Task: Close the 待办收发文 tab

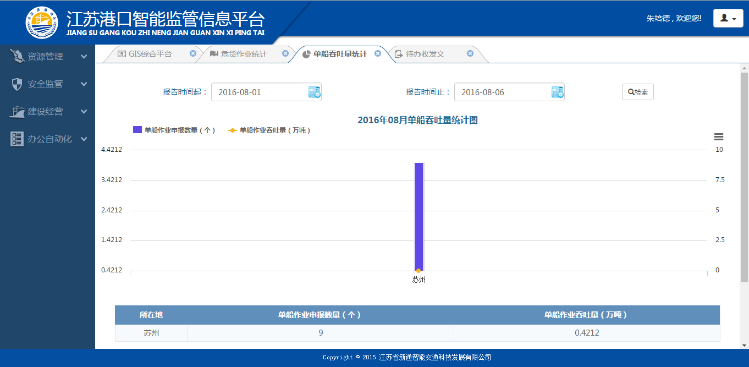Action: [470, 54]
